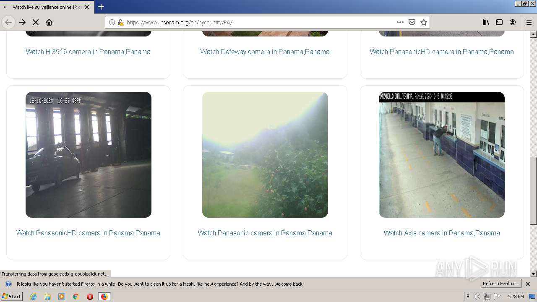Show hidden system tray icons
The image size is (537, 302).
coord(468,297)
